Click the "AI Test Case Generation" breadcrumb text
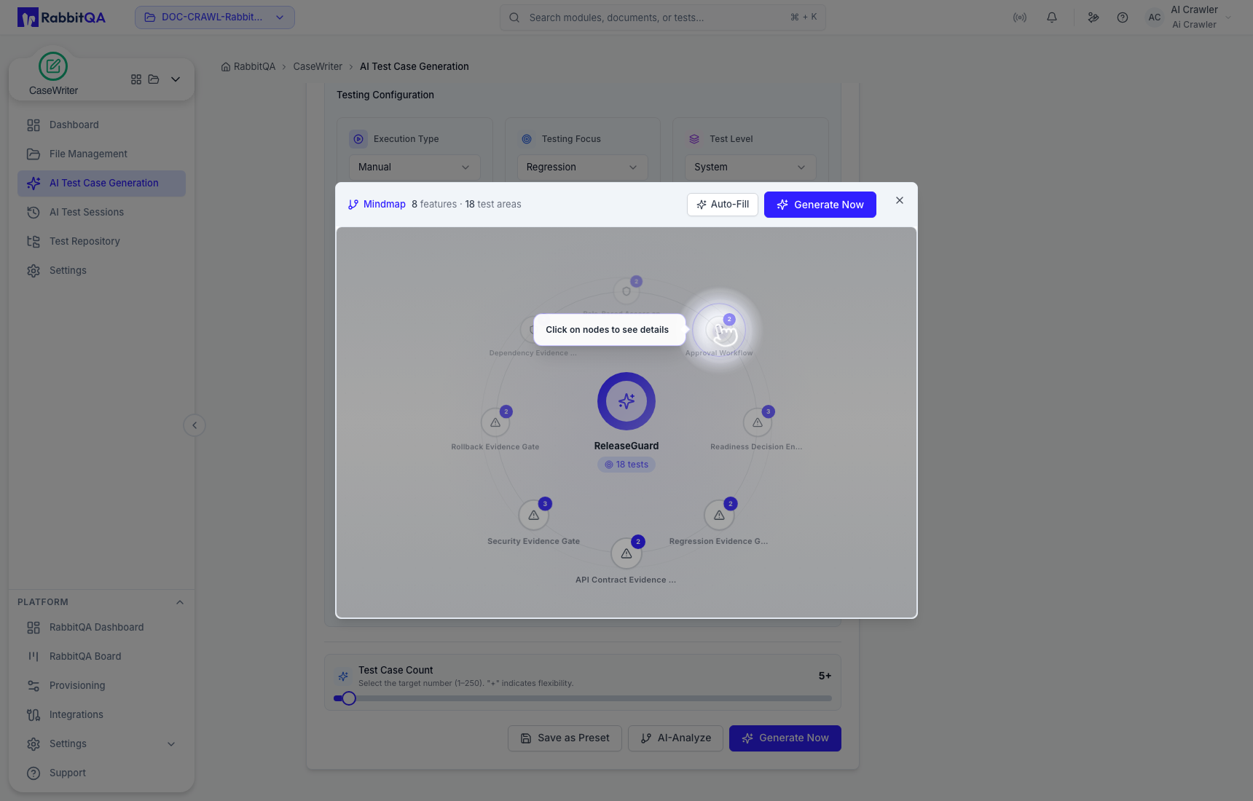Screen dimensions: 1253x801 (x=415, y=67)
